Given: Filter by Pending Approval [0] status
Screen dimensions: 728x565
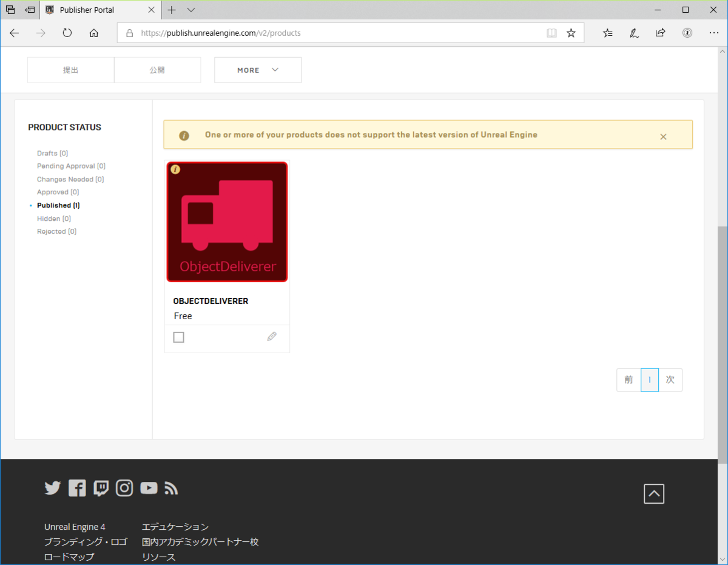Looking at the screenshot, I should pos(71,166).
